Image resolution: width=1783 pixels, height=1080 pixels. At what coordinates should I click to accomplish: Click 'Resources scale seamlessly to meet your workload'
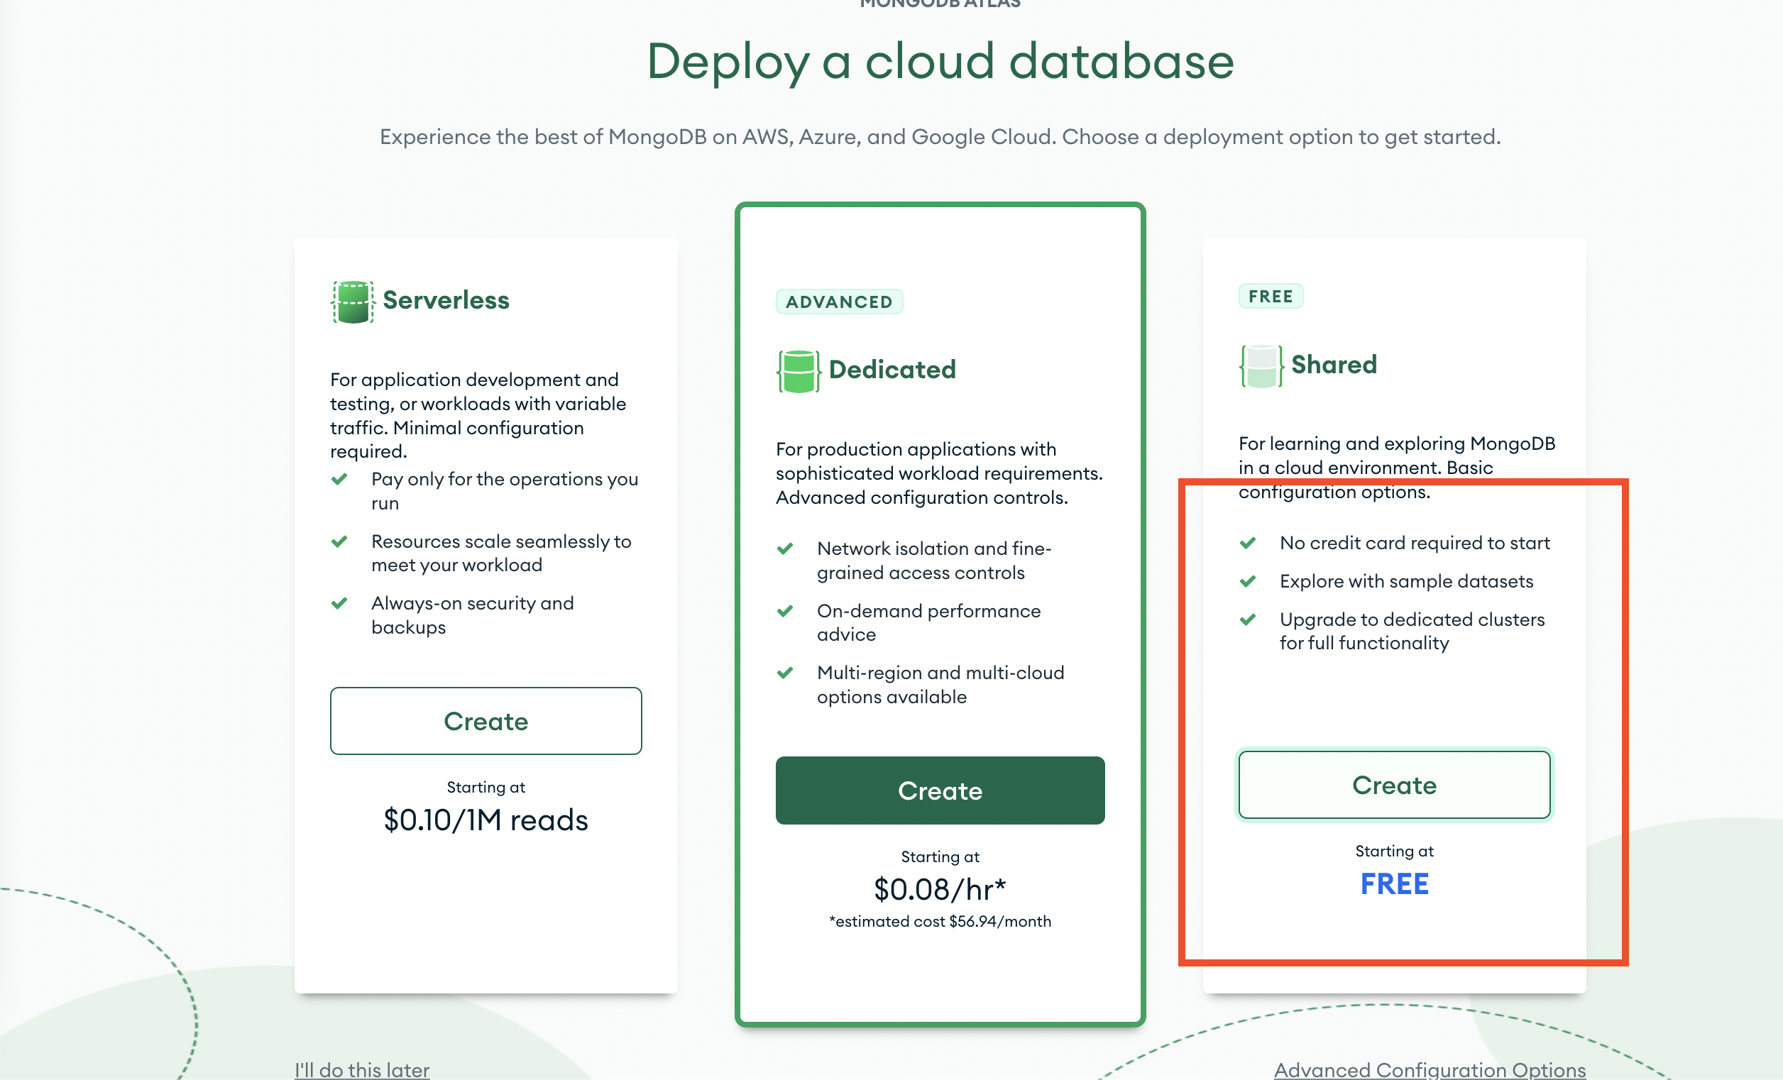(x=500, y=553)
